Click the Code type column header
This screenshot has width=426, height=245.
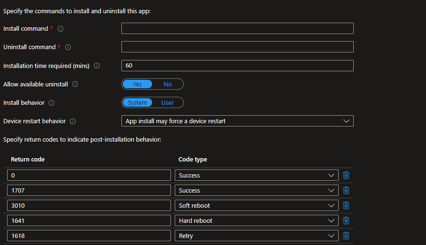(193, 160)
